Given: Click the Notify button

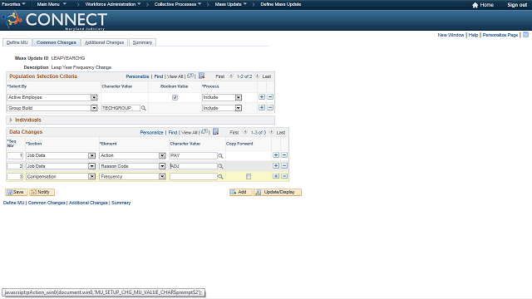Looking at the screenshot, I should coord(42,192).
